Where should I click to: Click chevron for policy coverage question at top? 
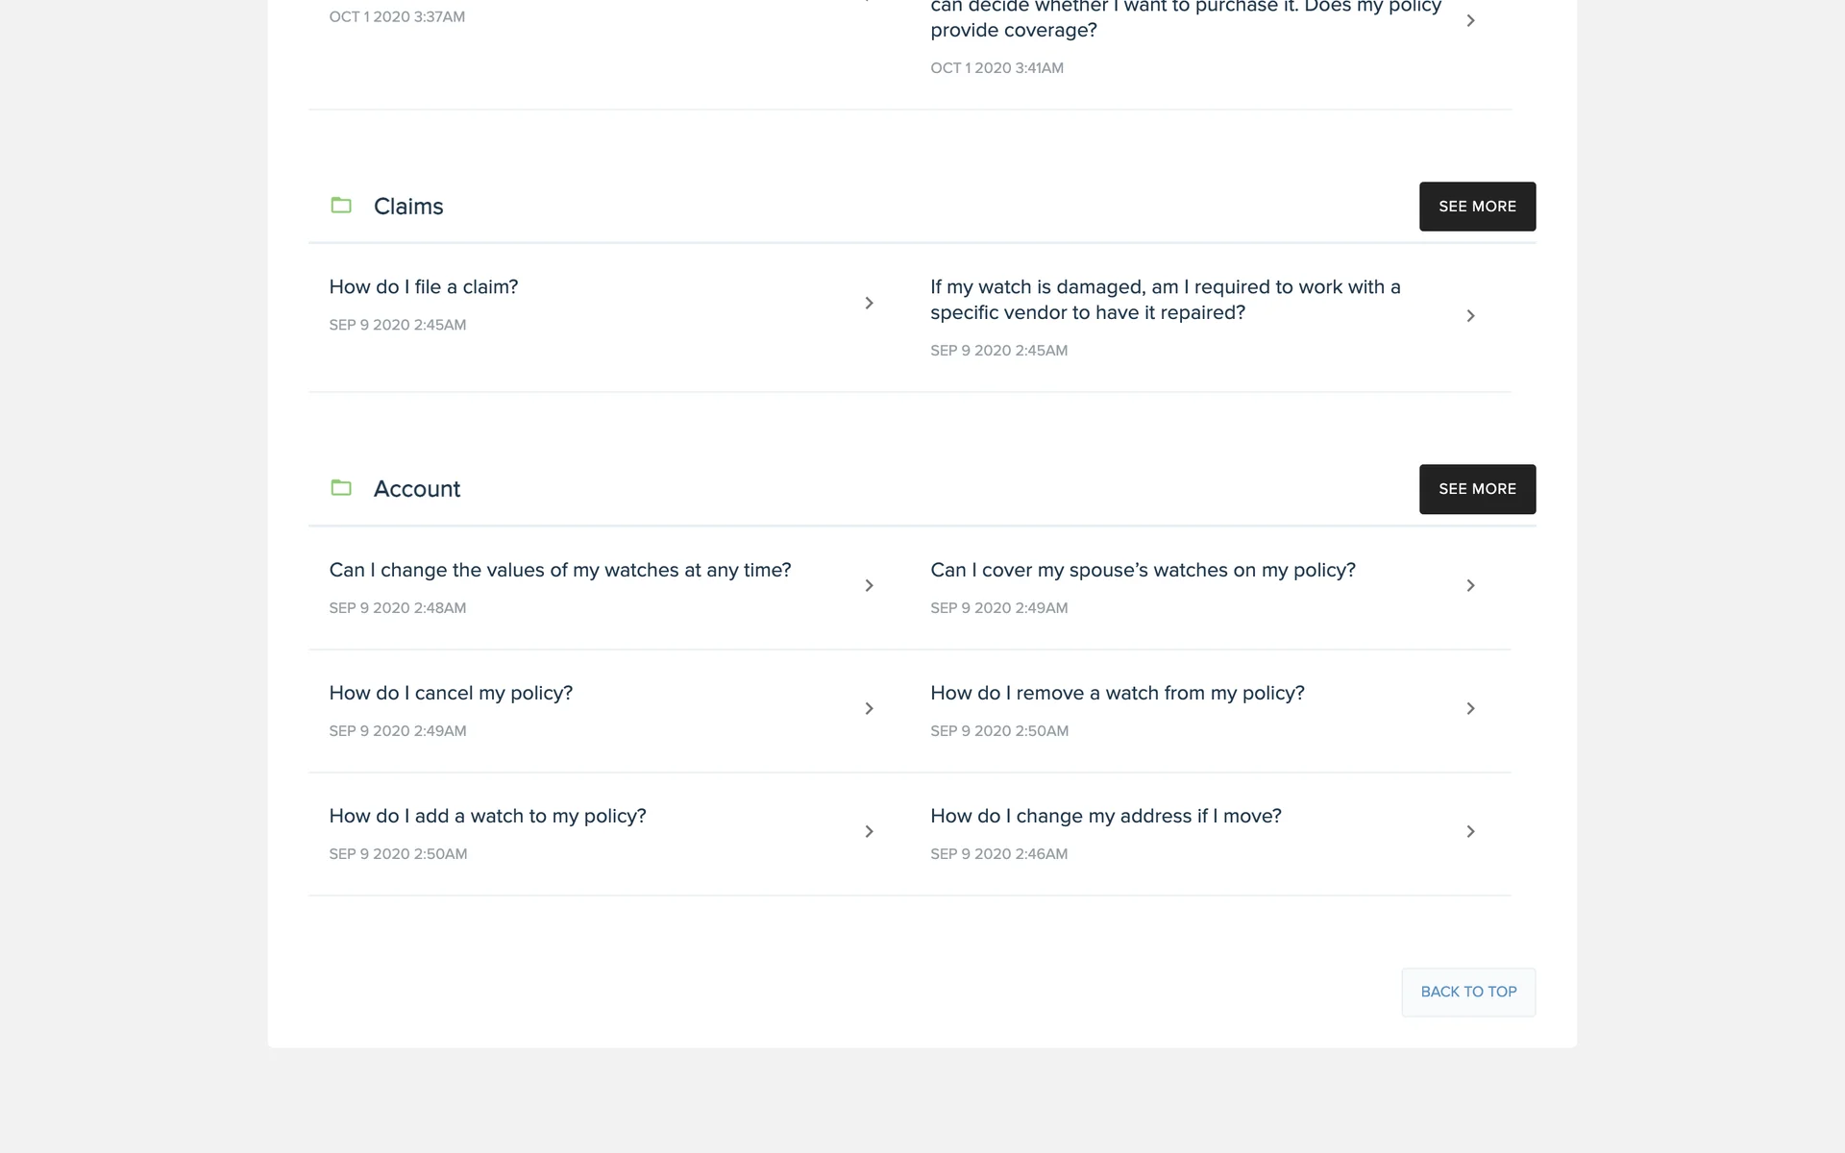pos(1470,21)
